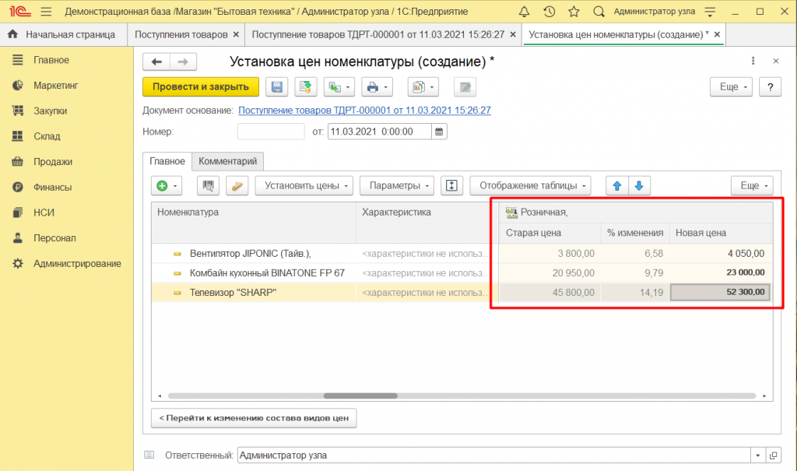Move row up with blue arrow
This screenshot has height=471, width=797.
click(x=617, y=186)
